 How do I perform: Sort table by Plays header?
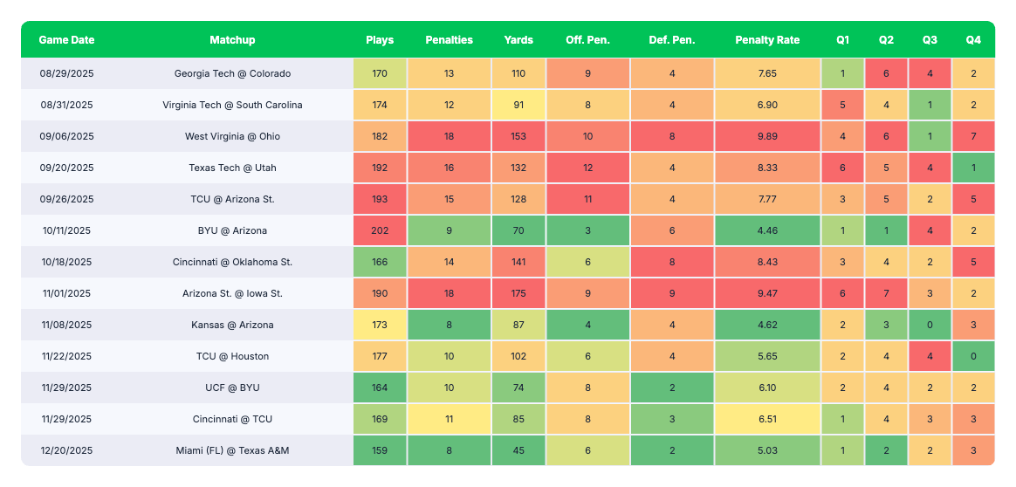click(380, 40)
